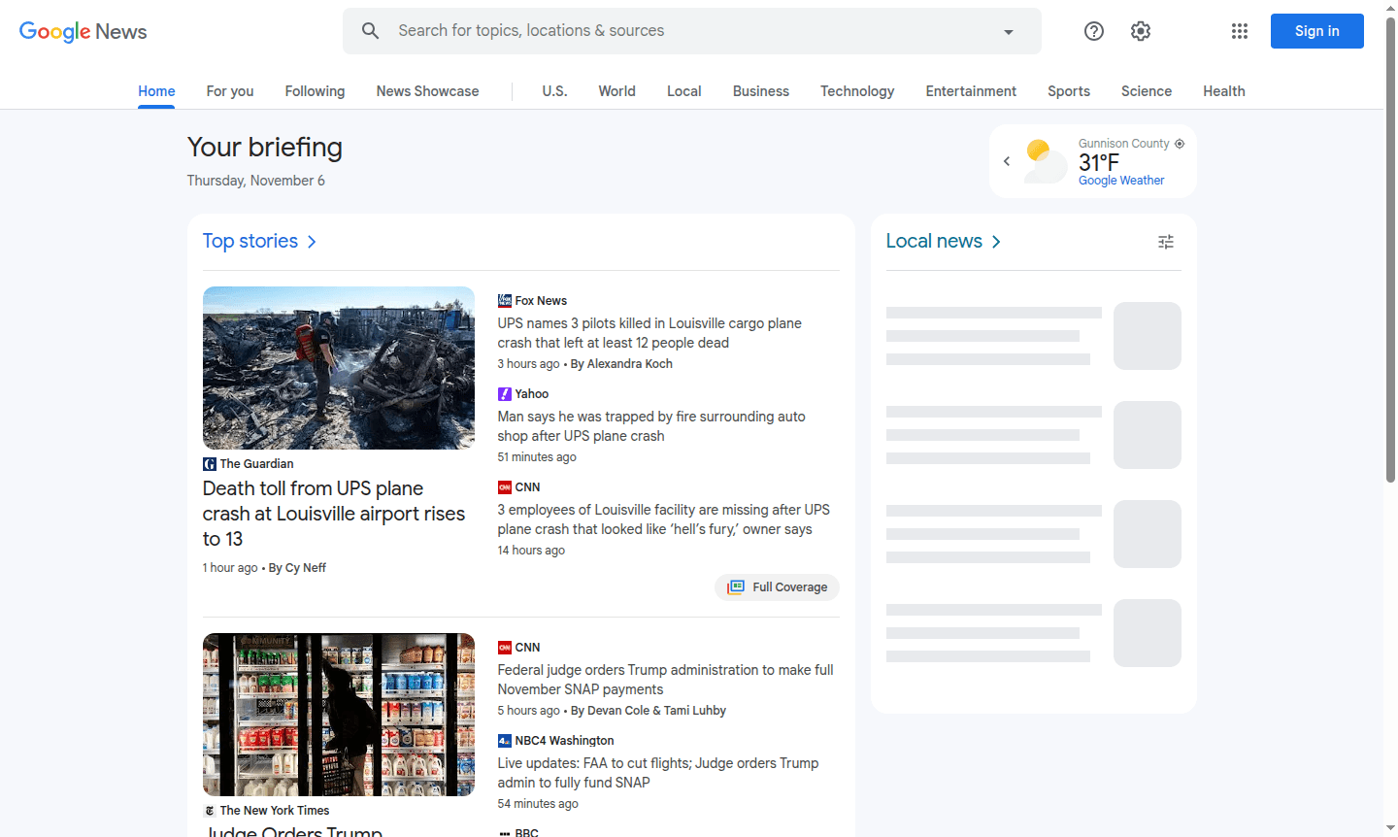Click the search magnifier icon

(370, 30)
